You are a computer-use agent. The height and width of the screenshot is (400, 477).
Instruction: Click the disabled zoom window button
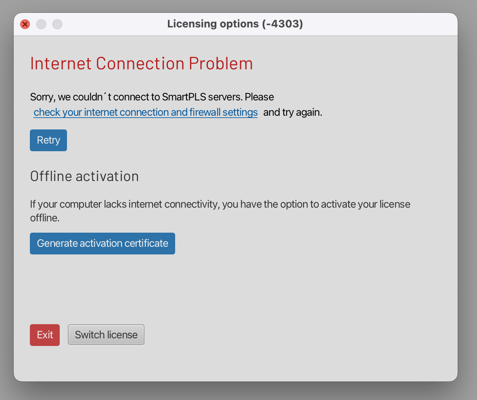pos(57,24)
